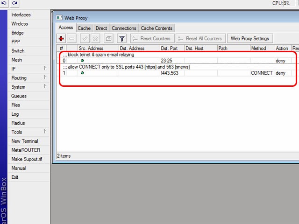The width and height of the screenshot is (299, 224).
Task: Open the Cache Contents tab
Action: 157,28
